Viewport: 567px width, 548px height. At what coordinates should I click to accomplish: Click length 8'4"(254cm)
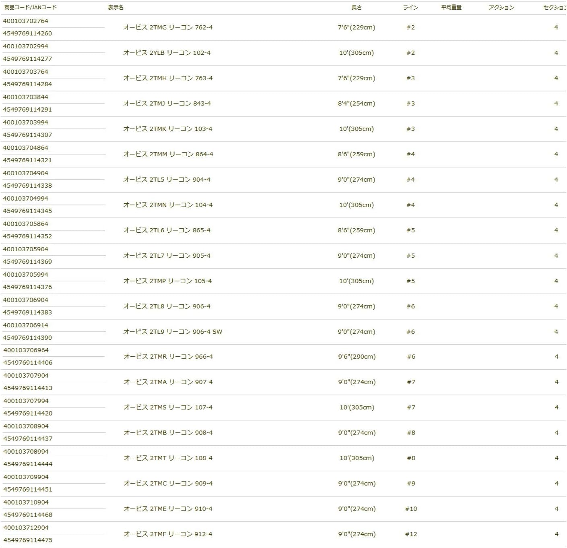point(357,103)
